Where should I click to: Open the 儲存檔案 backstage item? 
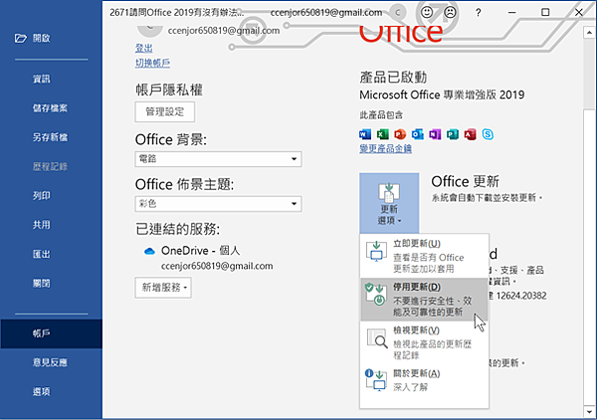[x=51, y=108]
